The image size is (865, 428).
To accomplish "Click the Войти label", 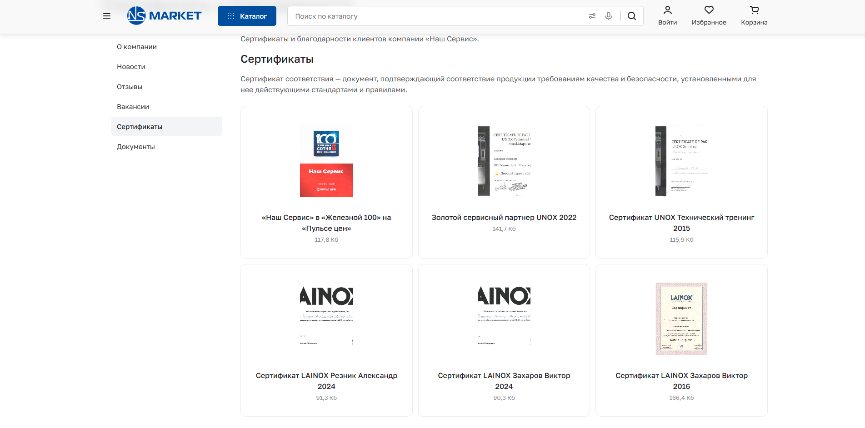I will pos(668,23).
